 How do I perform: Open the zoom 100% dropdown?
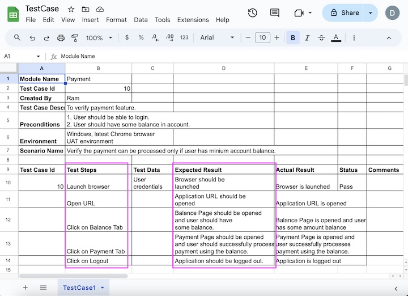coord(99,38)
